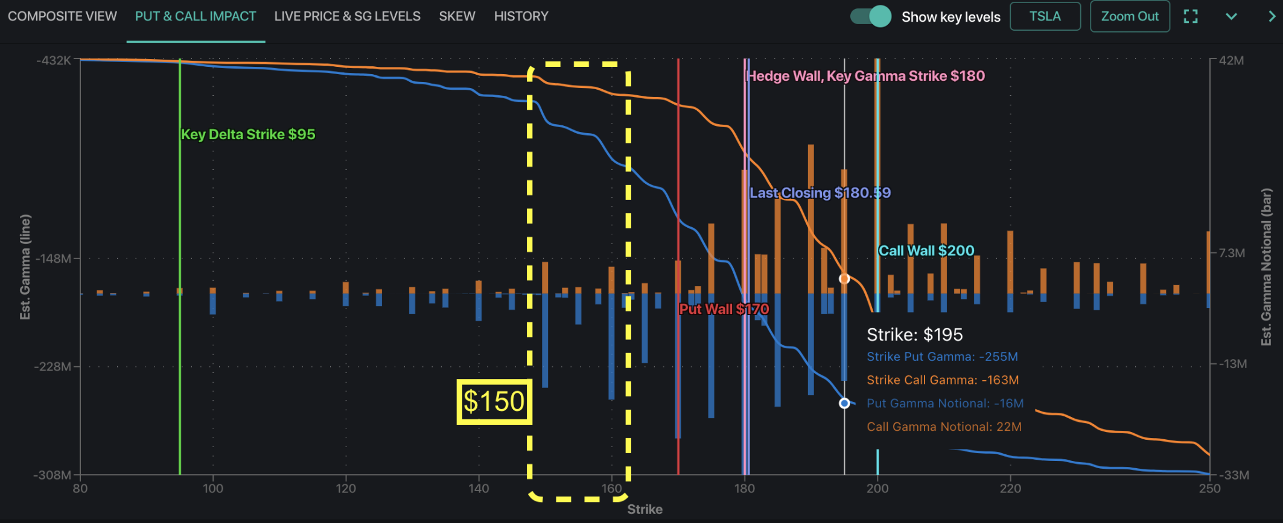This screenshot has height=523, width=1283.
Task: Expand the downward chevron menu
Action: point(1231,16)
